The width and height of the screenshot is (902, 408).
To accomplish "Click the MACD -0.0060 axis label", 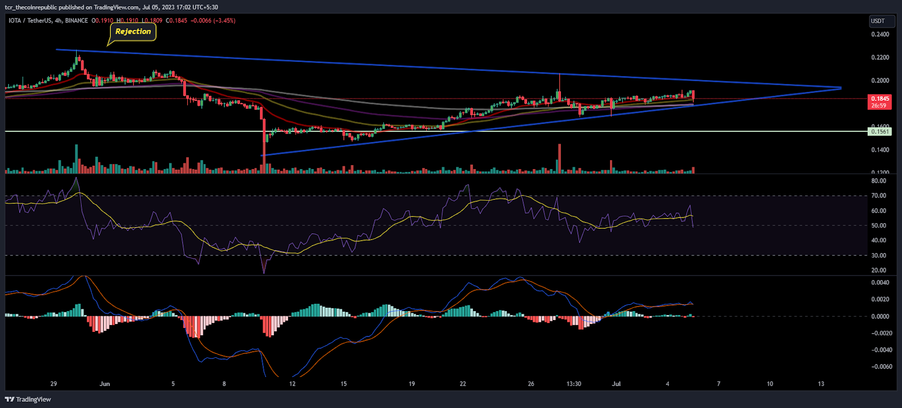I will (x=882, y=367).
